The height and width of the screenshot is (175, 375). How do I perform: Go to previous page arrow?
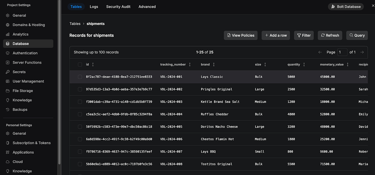click(x=320, y=52)
